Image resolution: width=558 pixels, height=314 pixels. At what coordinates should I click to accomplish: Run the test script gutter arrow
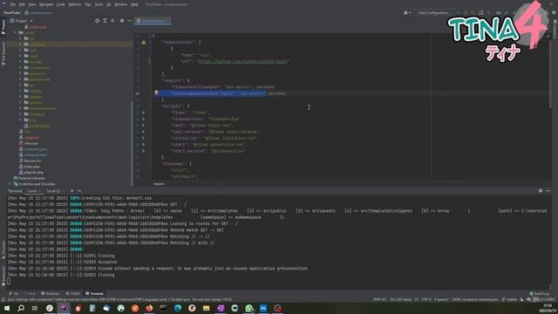click(x=144, y=126)
